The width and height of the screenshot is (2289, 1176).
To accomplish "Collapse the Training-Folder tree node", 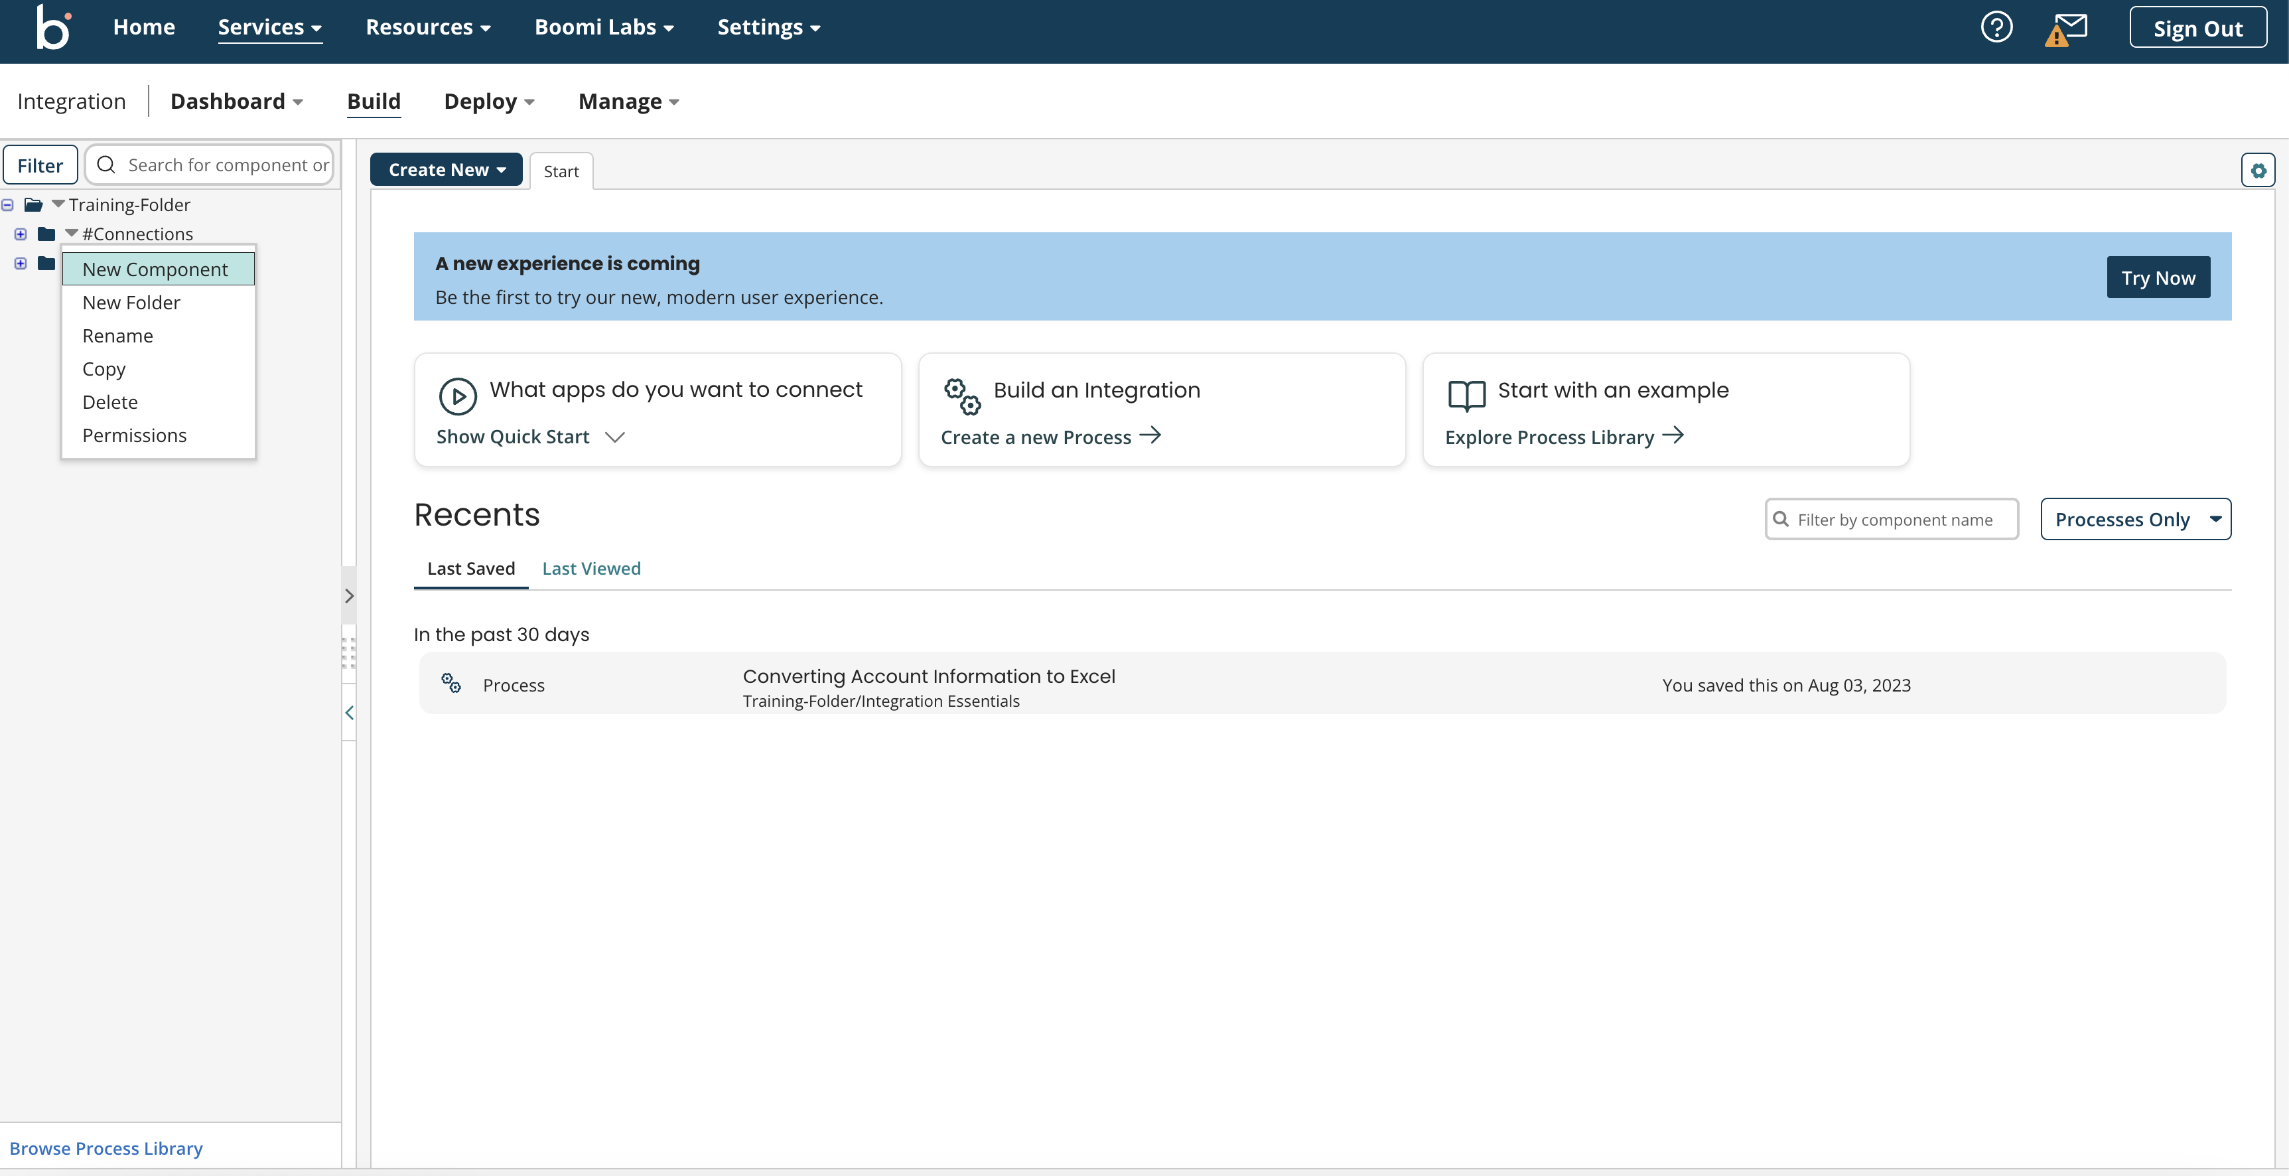I will pos(7,204).
